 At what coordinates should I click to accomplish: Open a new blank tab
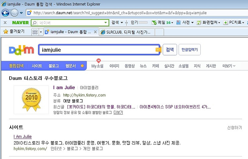(159, 32)
